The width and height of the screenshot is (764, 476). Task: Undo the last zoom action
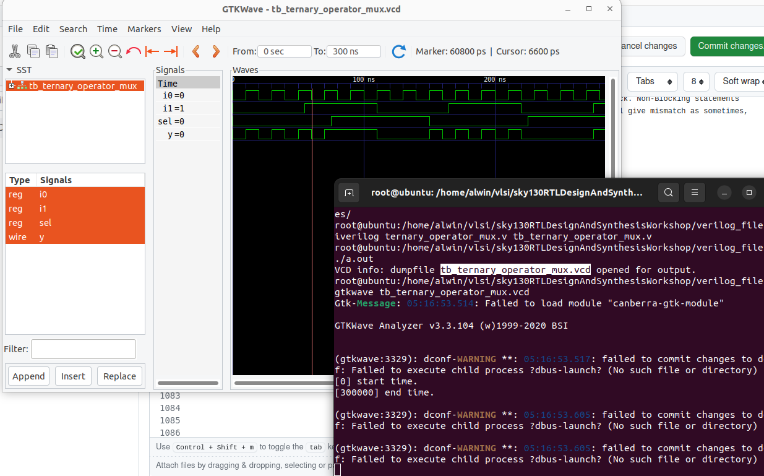click(x=134, y=51)
